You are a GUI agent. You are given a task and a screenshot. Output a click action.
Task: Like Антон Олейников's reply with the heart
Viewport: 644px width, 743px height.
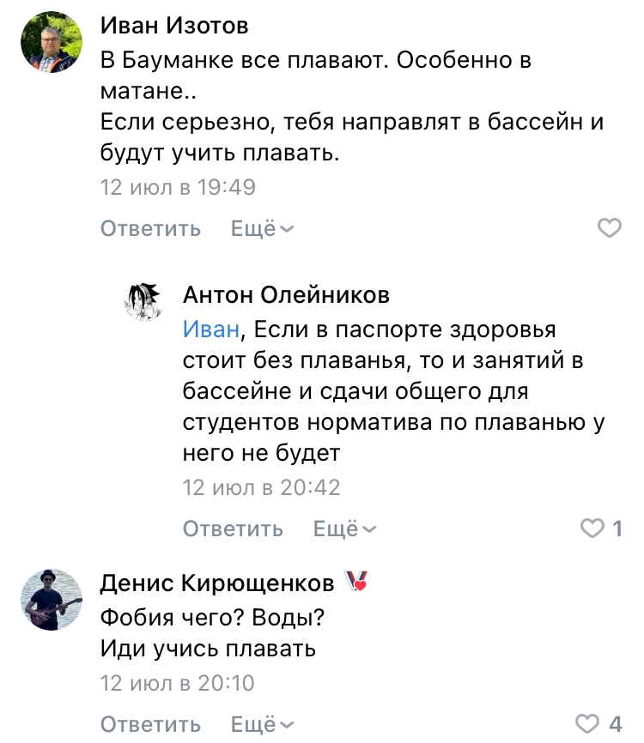[592, 529]
